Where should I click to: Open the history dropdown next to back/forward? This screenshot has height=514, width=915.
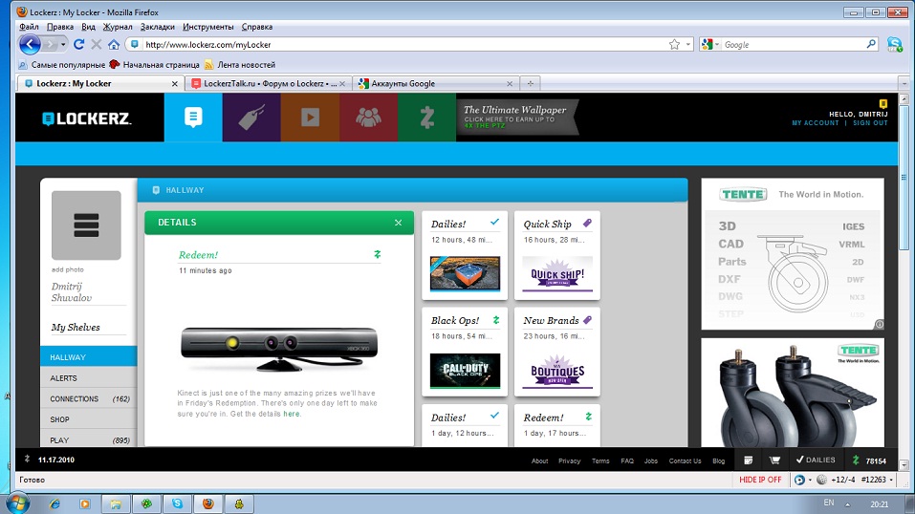click(x=63, y=44)
